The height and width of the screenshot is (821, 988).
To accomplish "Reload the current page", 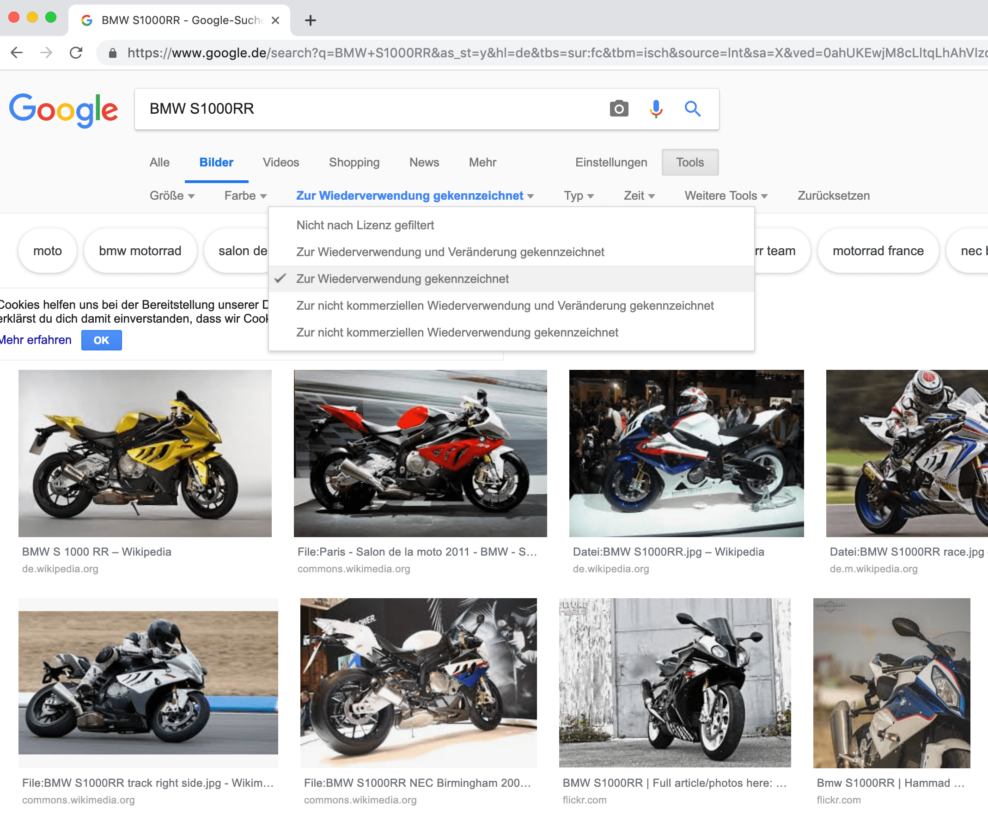I will pyautogui.click(x=76, y=53).
